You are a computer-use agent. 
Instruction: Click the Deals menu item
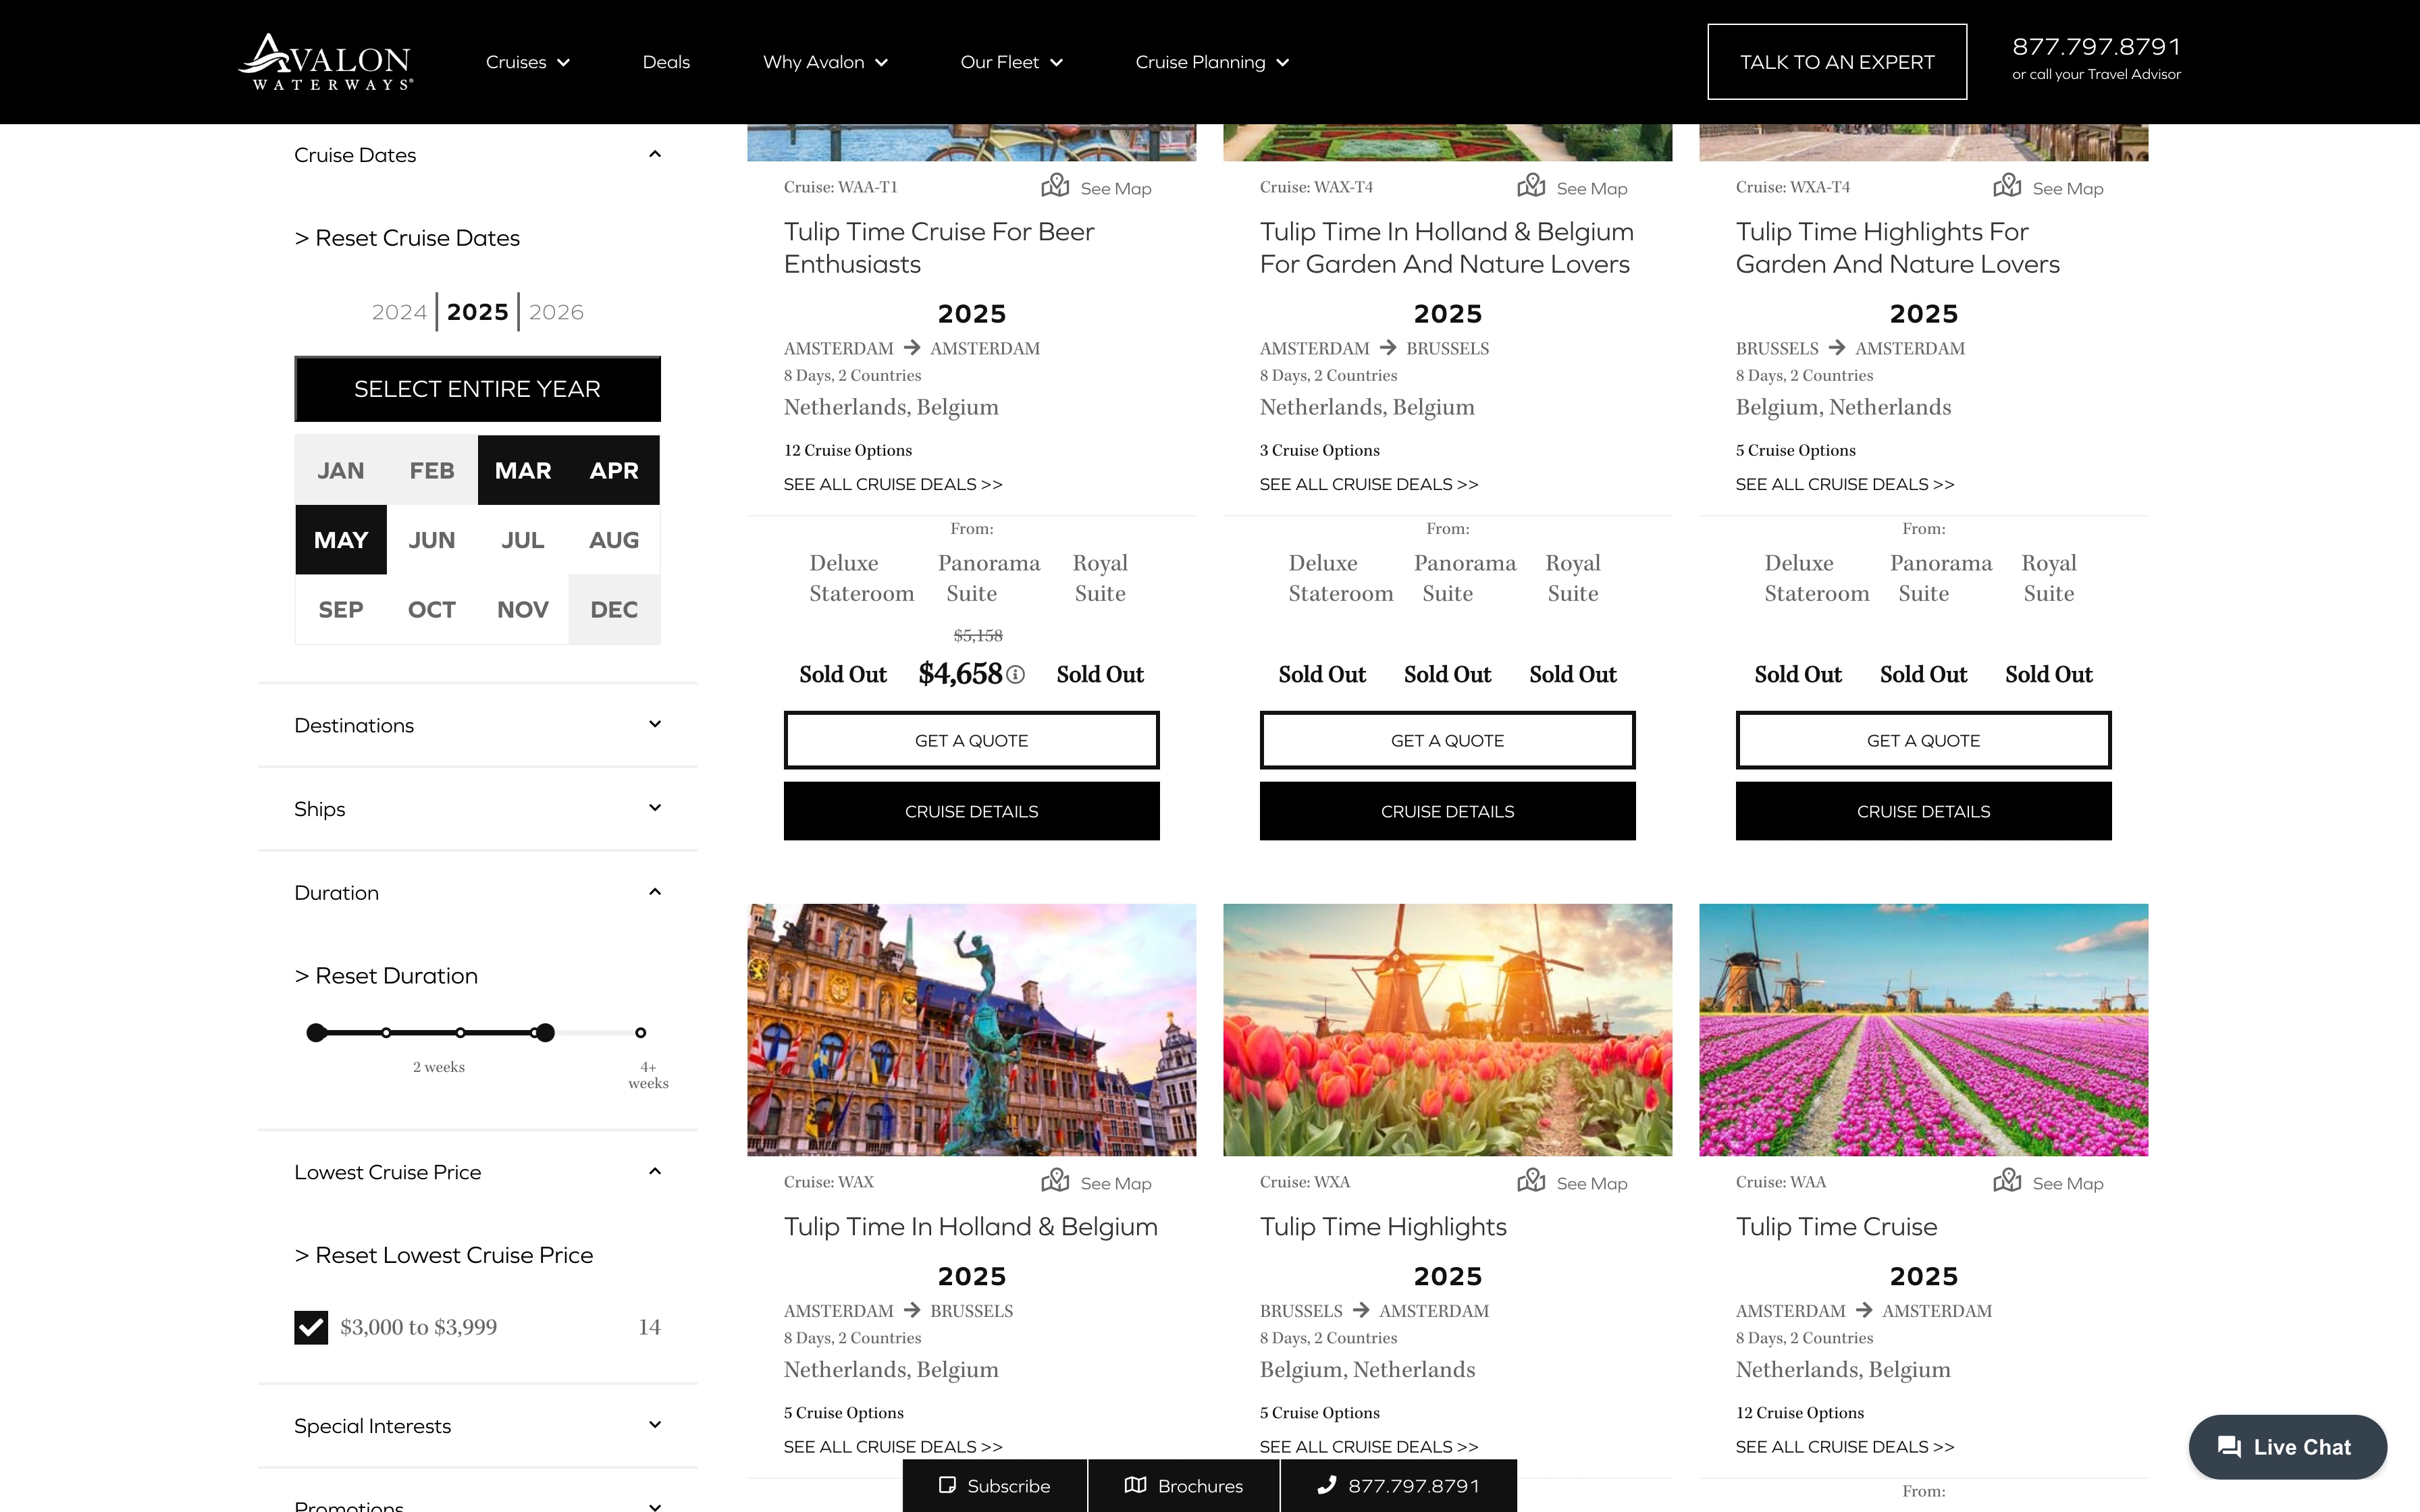664,61
